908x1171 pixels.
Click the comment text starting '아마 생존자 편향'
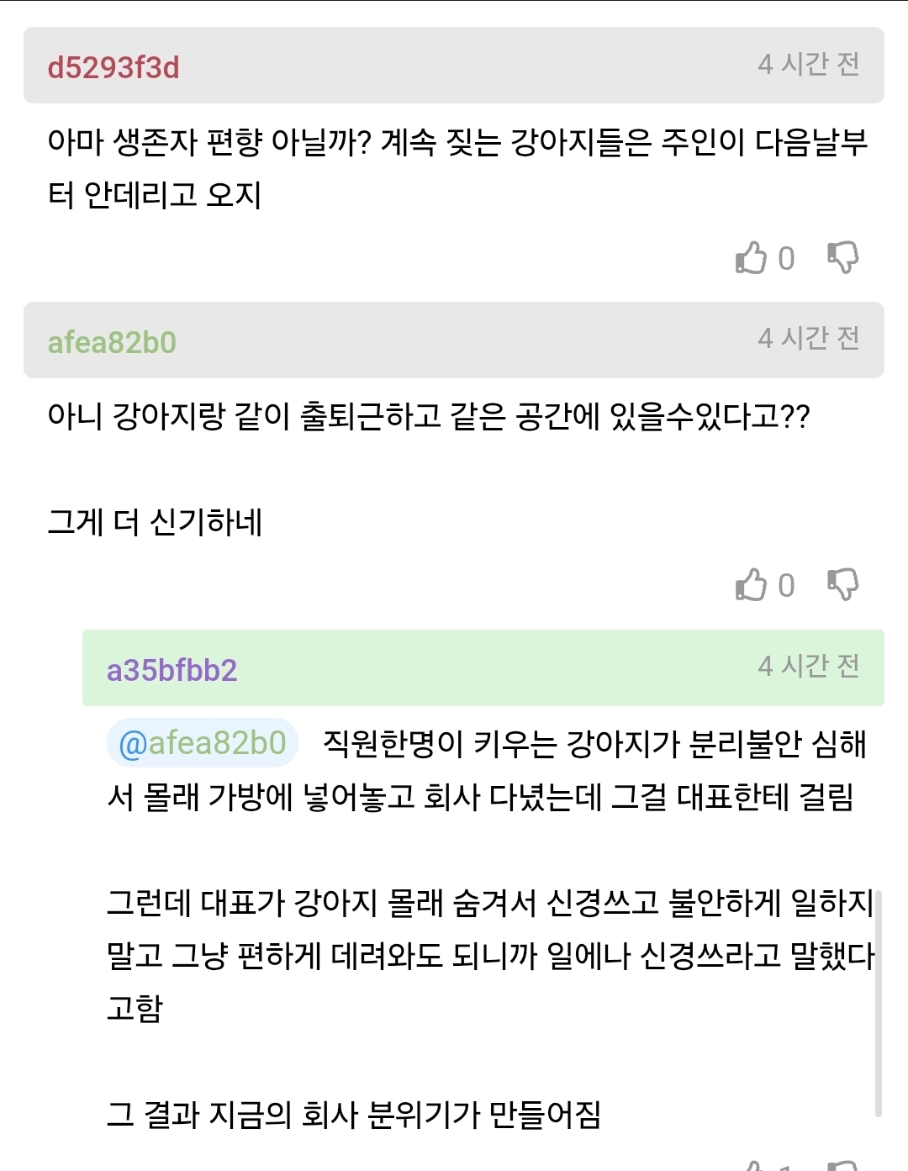[457, 168]
